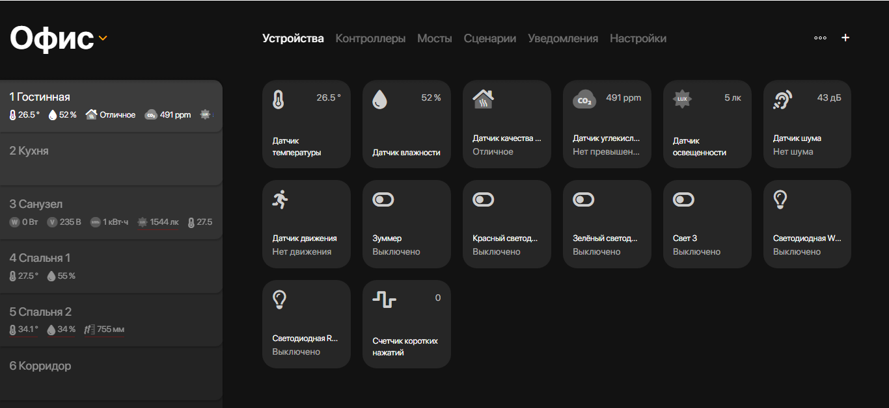Click the plus button to add device
This screenshot has height=408, width=889.
845,38
